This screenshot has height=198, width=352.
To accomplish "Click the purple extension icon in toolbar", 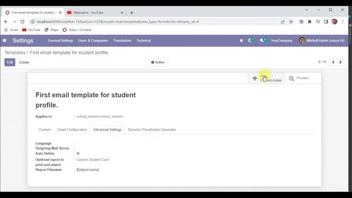I will coord(301,22).
